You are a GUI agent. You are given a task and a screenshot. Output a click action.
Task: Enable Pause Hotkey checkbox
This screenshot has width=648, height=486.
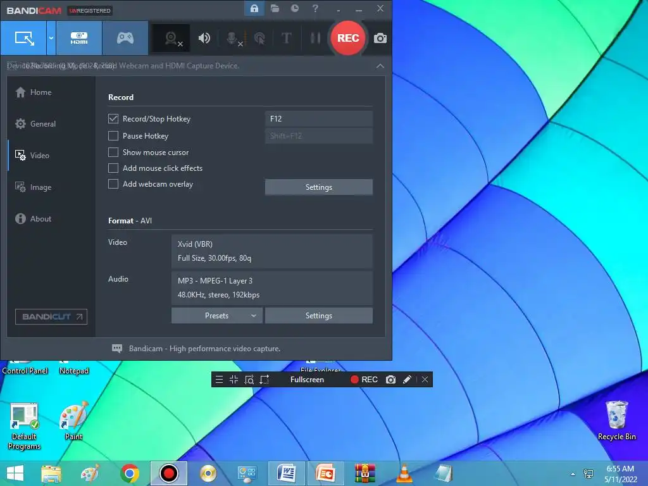pos(113,135)
